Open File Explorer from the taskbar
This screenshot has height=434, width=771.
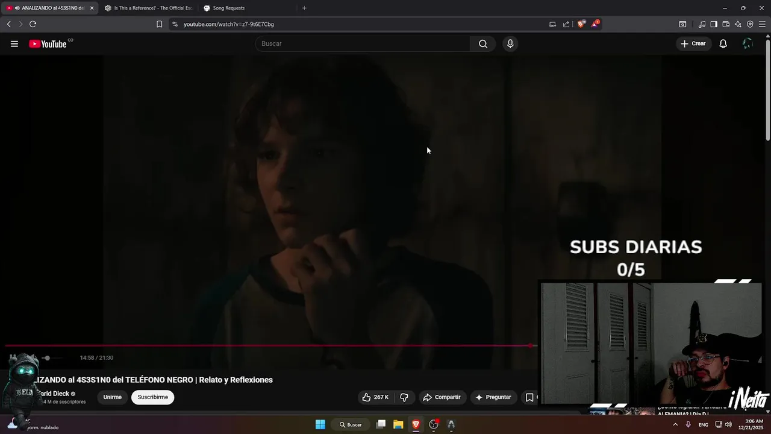point(398,424)
